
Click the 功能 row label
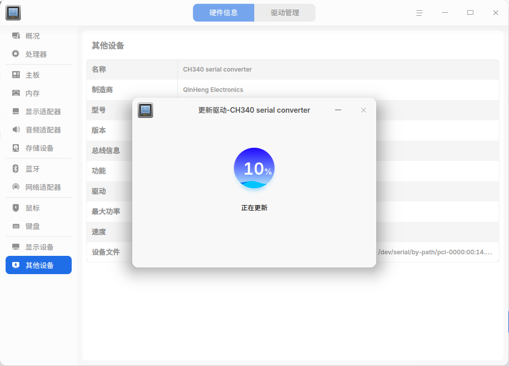pyautogui.click(x=99, y=171)
